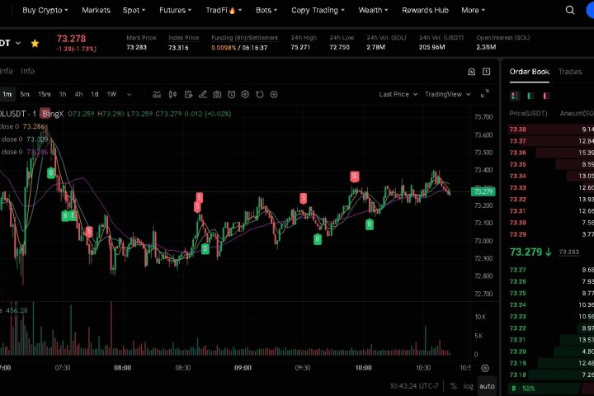Switch to the Order Book tab
Screen dimensions: 594x396
529,72
